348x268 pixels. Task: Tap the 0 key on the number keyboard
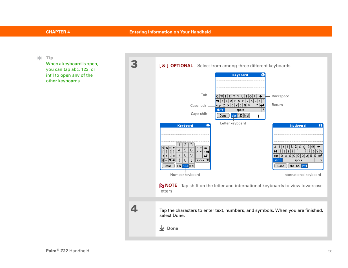[185, 160]
